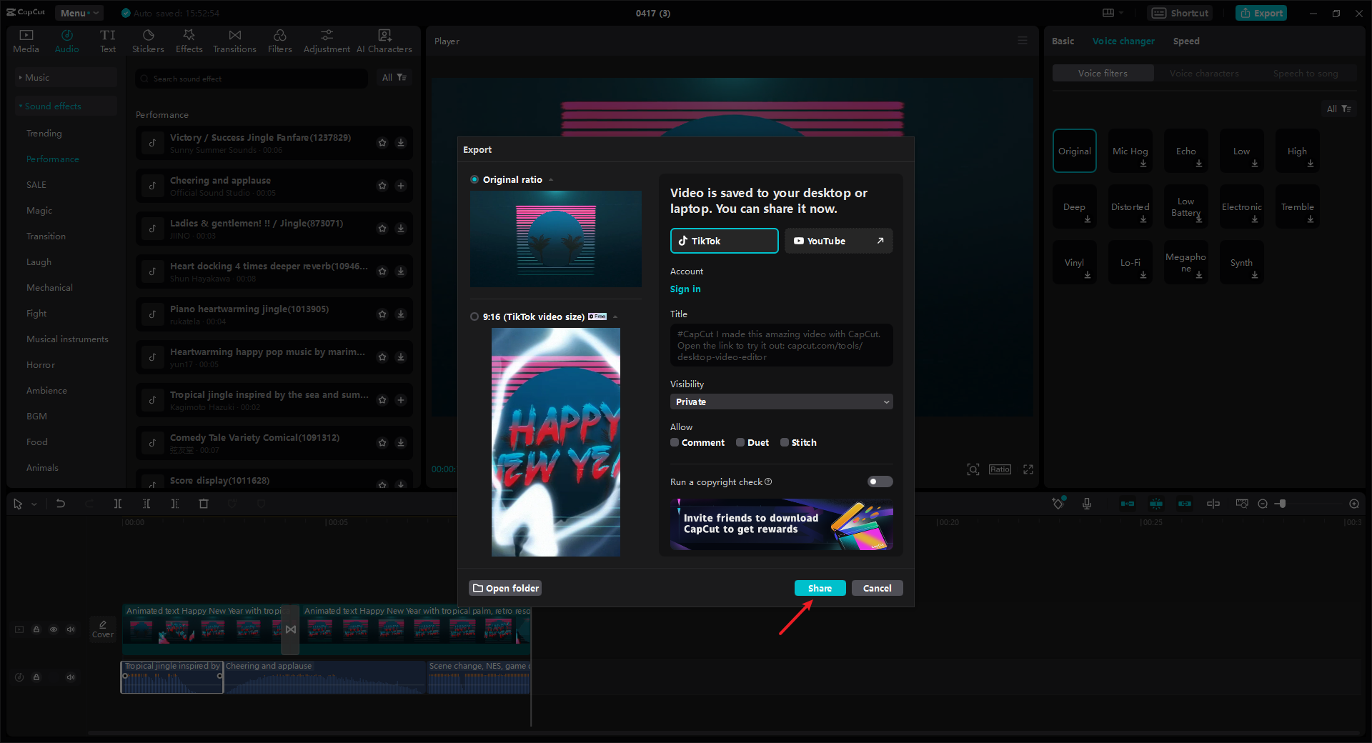Open the Stickers panel icon
The image size is (1372, 743).
pos(148,36)
